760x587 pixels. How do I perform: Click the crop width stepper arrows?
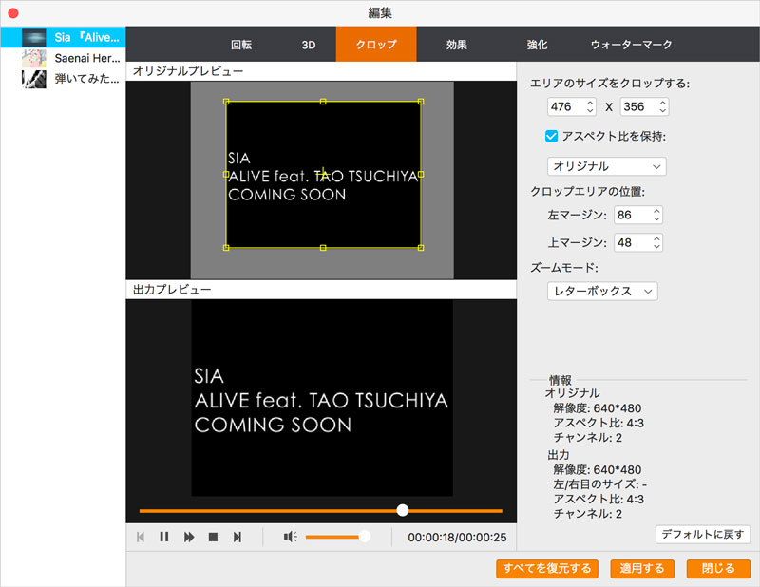(x=590, y=106)
